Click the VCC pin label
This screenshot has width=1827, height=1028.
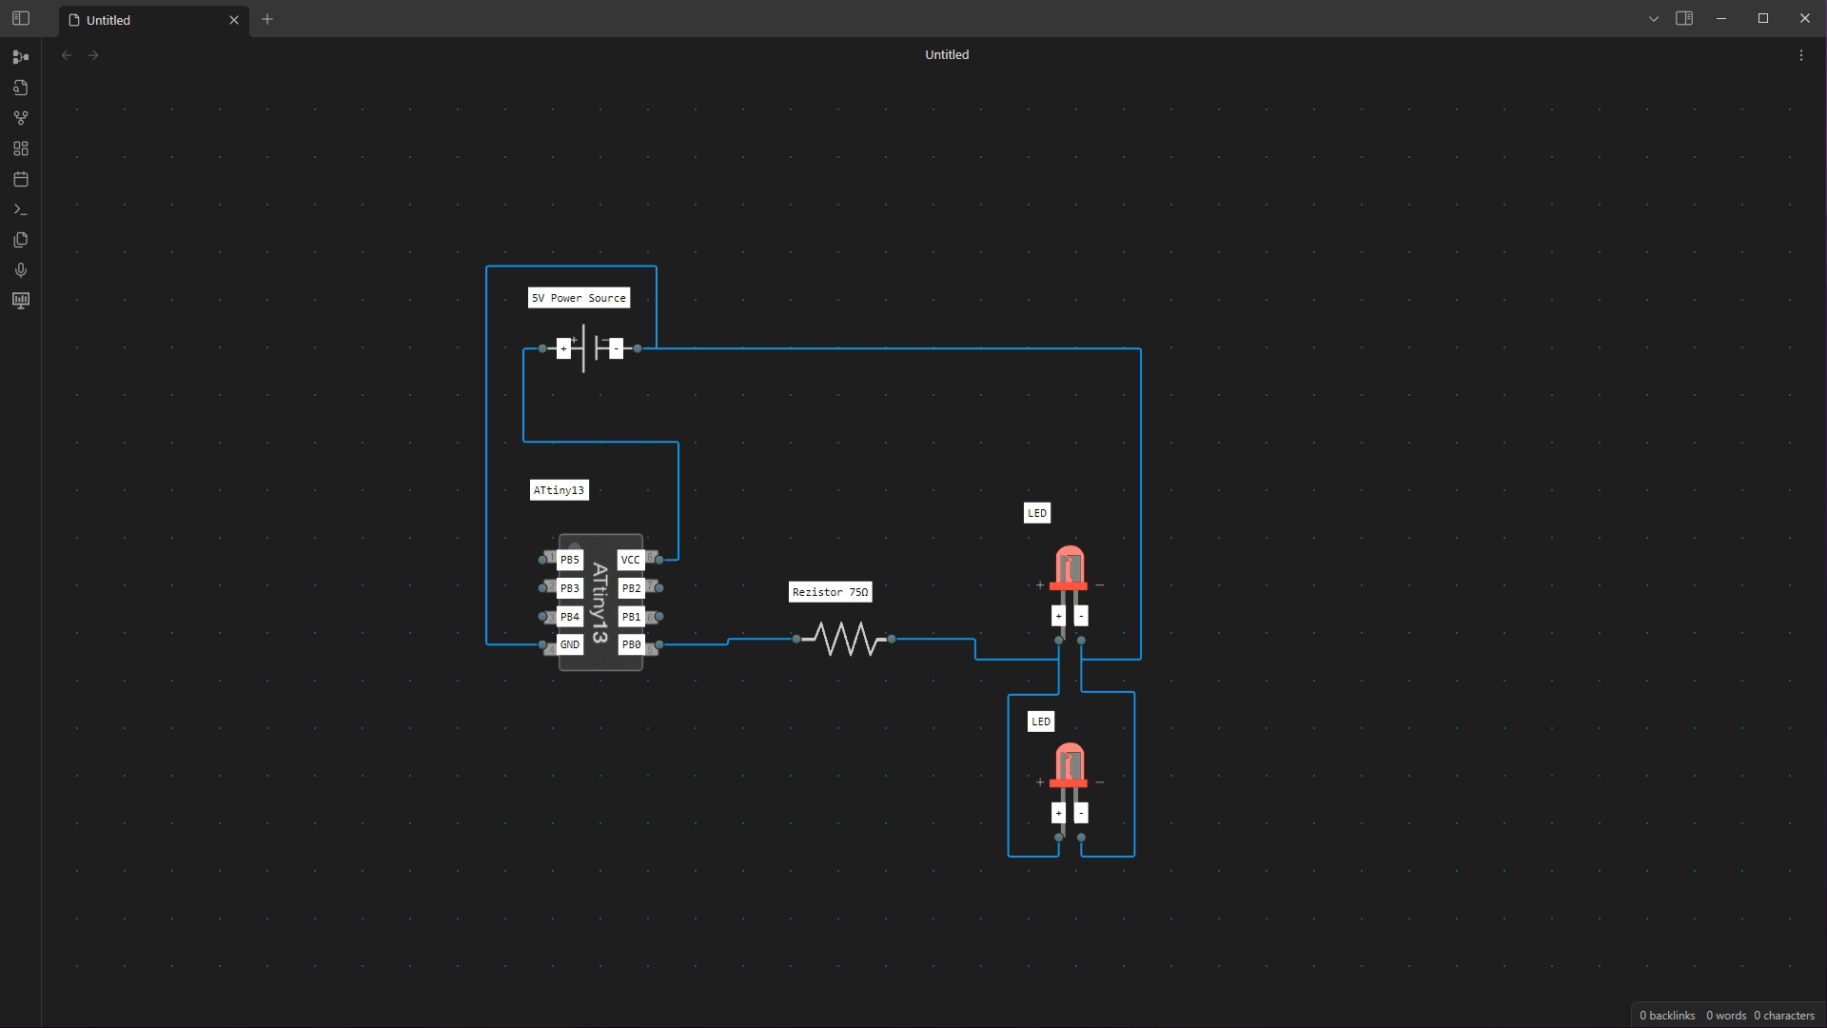pyautogui.click(x=631, y=560)
